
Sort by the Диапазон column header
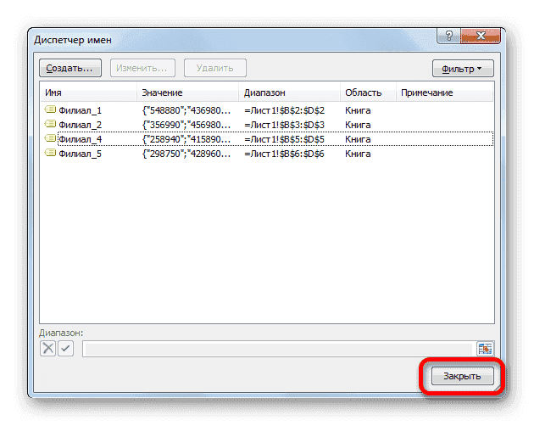click(290, 92)
